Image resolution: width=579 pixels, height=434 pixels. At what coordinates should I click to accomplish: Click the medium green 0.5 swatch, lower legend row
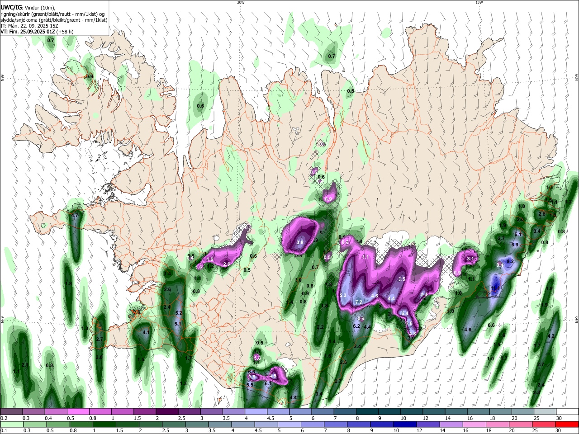(58, 424)
